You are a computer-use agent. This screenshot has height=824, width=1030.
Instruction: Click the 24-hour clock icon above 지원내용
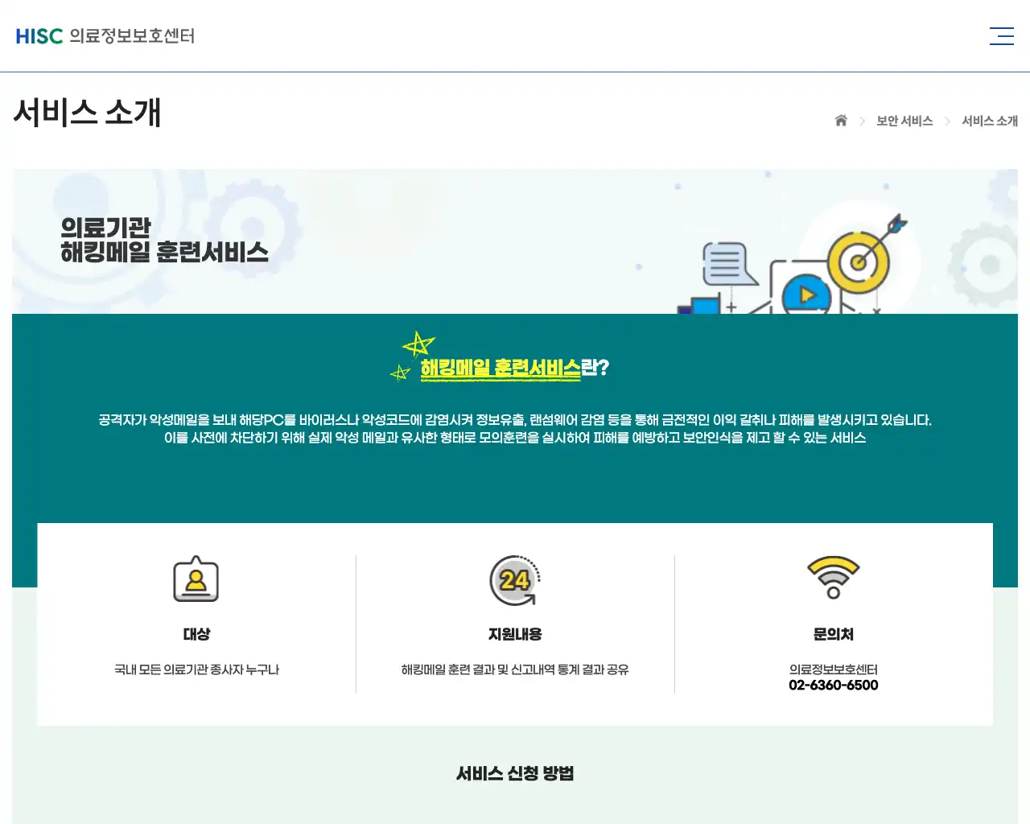coord(515,581)
